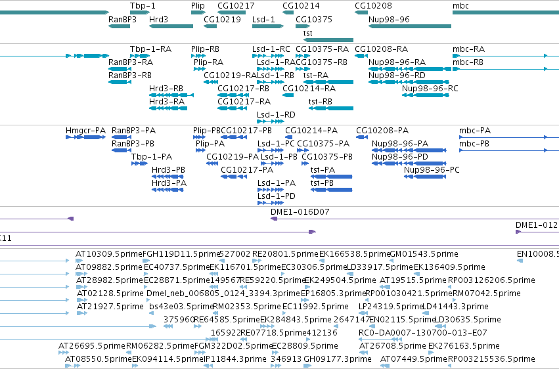Click the CG10214 gene label
Screen dimensions: 559x369
(x=301, y=6)
